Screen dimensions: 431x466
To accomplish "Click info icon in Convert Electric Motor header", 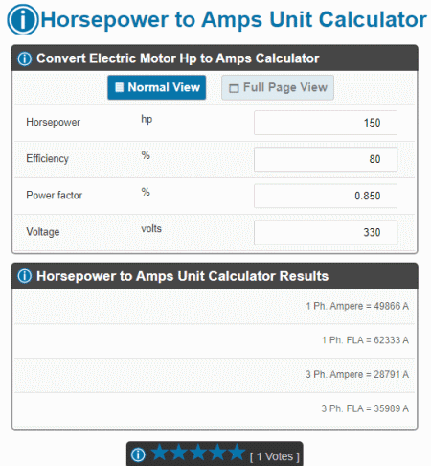I will point(25,58).
